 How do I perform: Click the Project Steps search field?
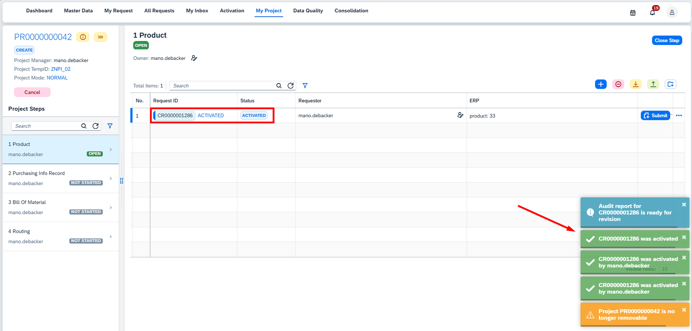[46, 126]
